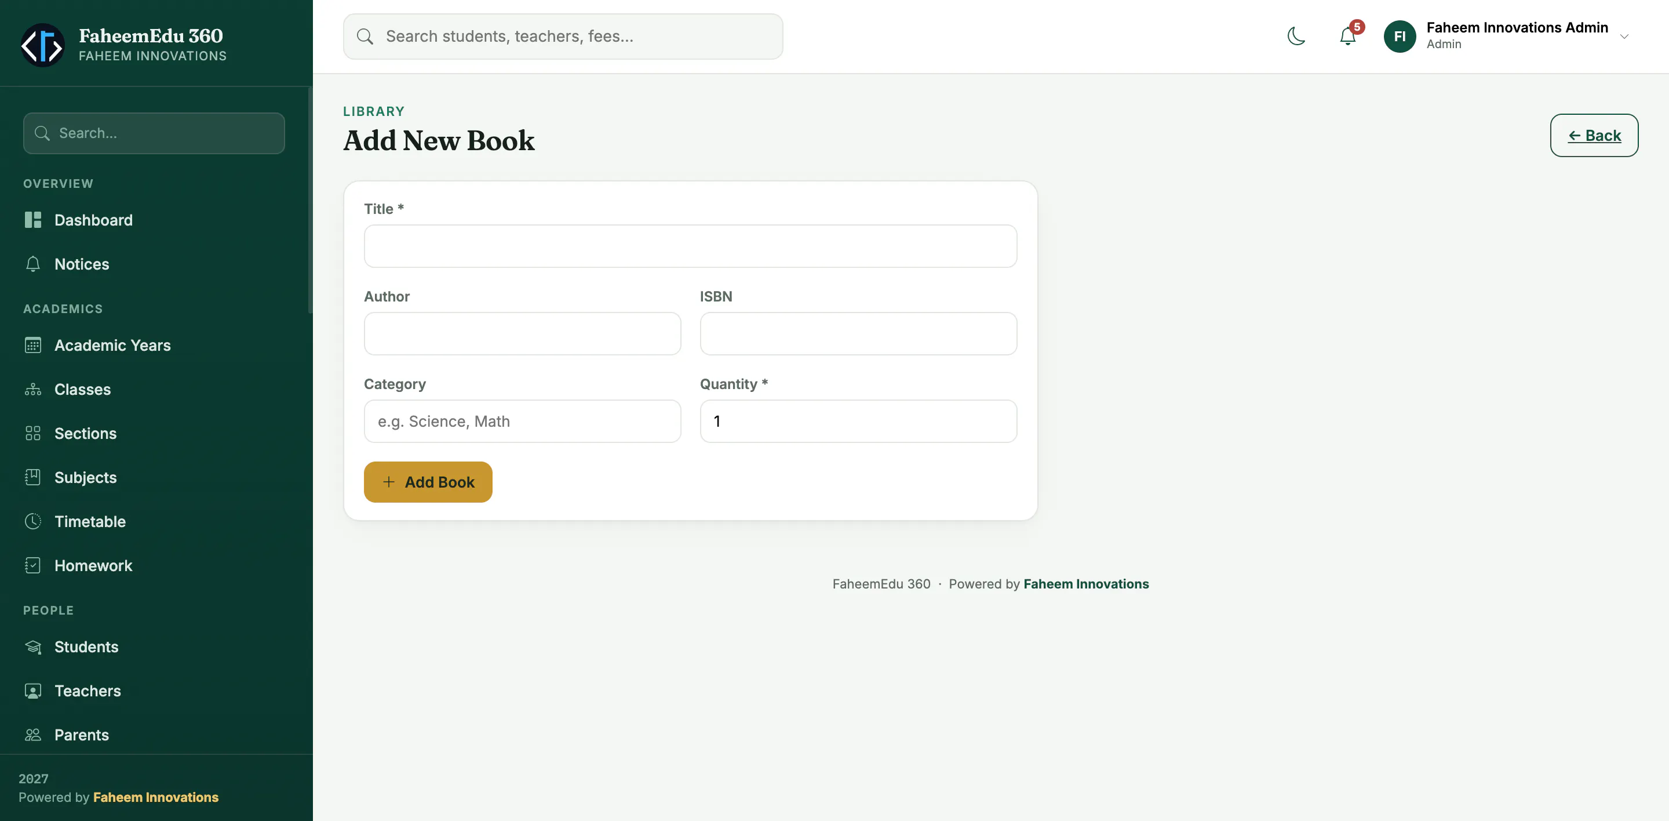Go back using the Back button

click(x=1594, y=136)
